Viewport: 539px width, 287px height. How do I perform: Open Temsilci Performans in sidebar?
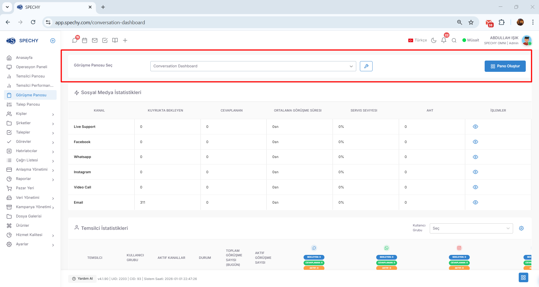pyautogui.click(x=30, y=85)
